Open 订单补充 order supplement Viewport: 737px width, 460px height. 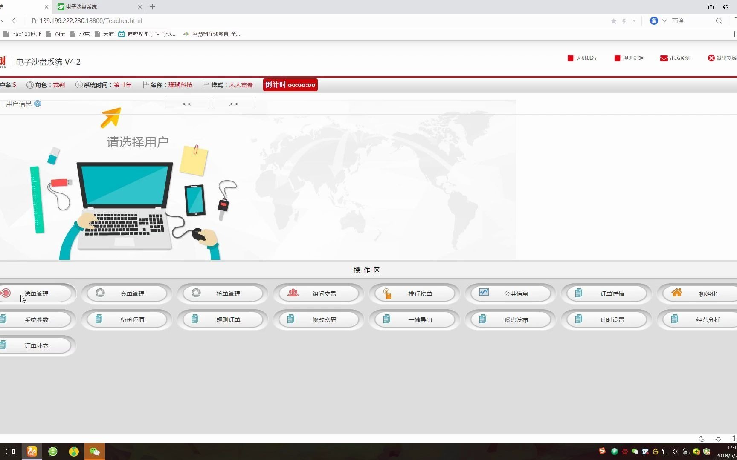click(x=36, y=346)
